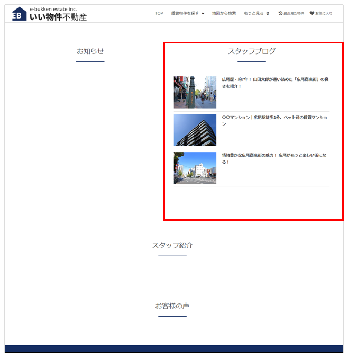Click the history icon beside 最近見た物件
This screenshot has height=358, width=348.
280,13
